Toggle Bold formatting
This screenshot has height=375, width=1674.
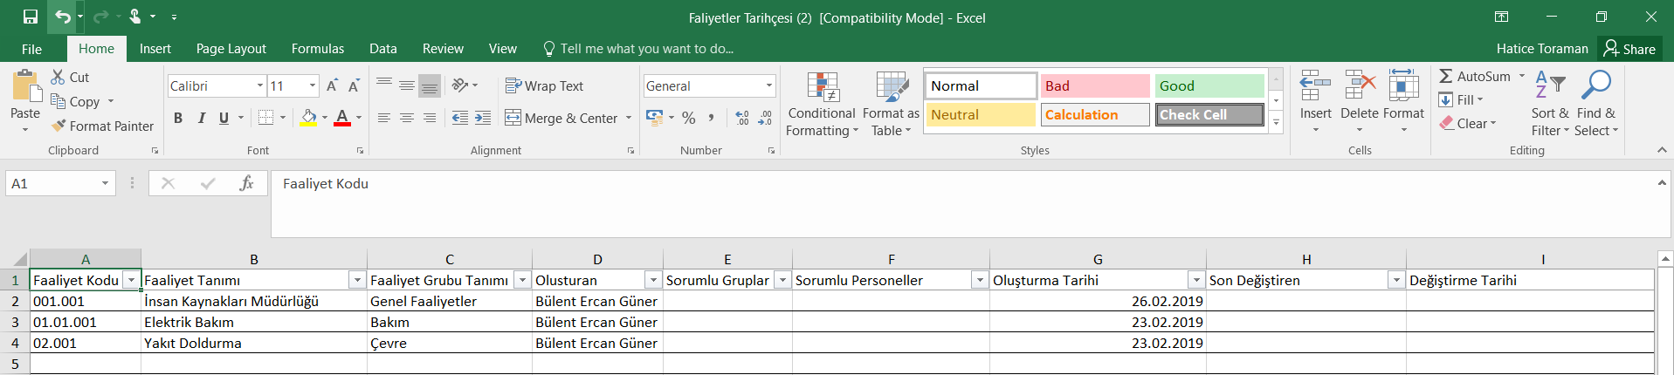tap(178, 118)
